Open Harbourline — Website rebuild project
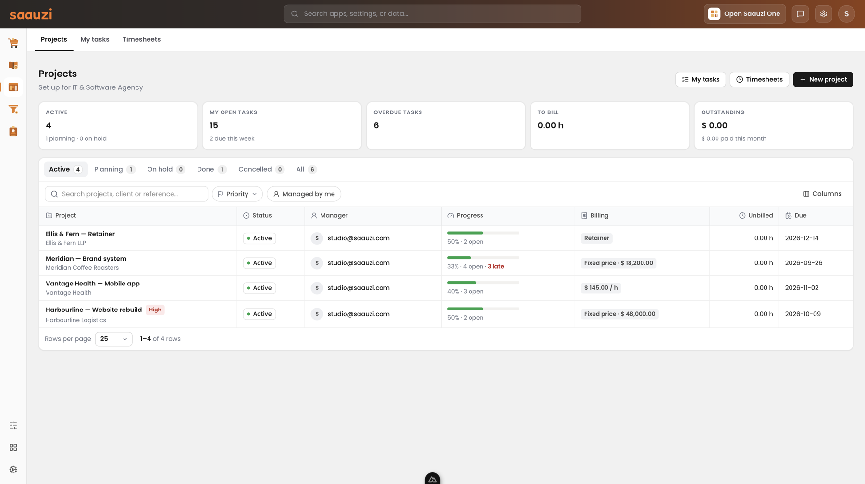 point(94,310)
